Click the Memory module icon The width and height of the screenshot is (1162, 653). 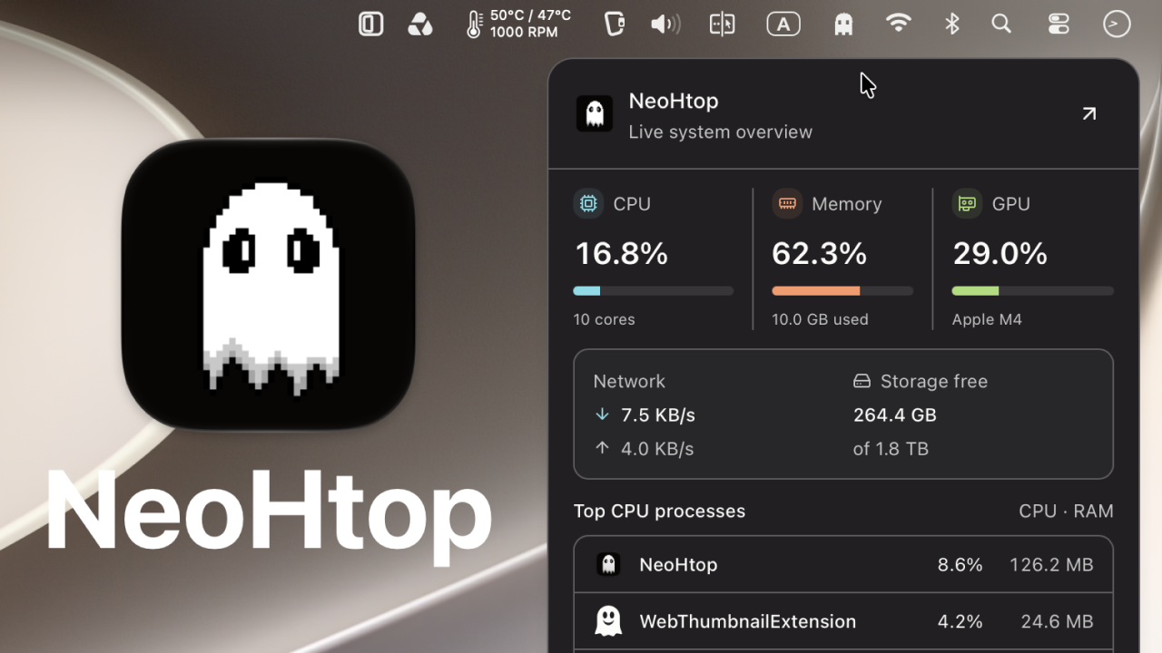[x=787, y=203]
